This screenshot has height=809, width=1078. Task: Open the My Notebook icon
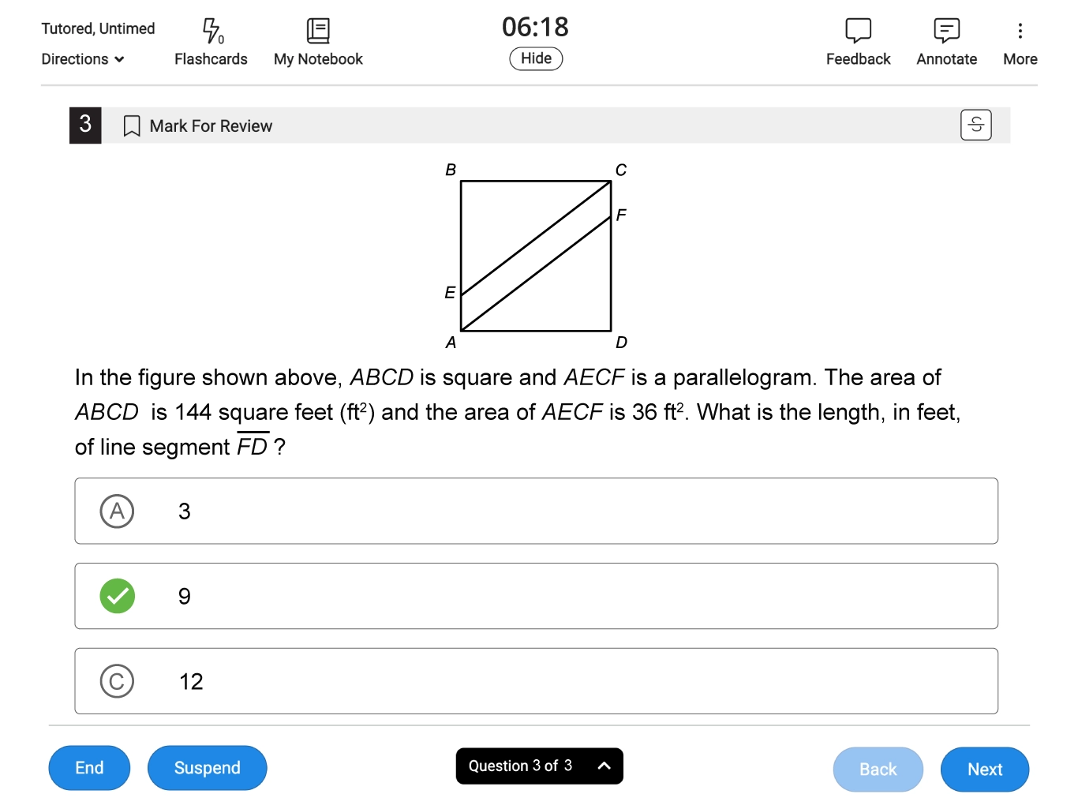click(318, 32)
